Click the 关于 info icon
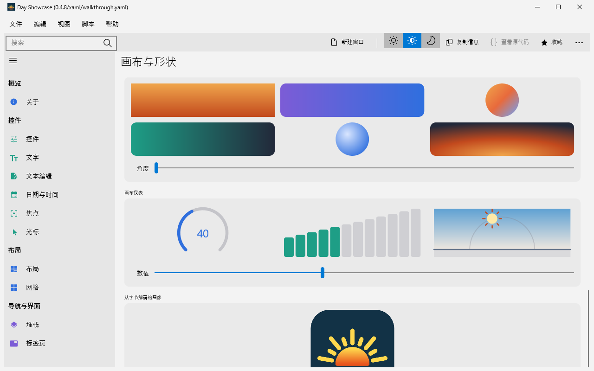 (14, 102)
